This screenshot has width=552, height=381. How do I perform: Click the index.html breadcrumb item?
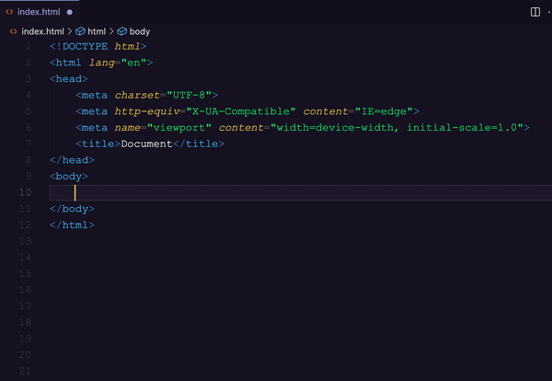42,31
